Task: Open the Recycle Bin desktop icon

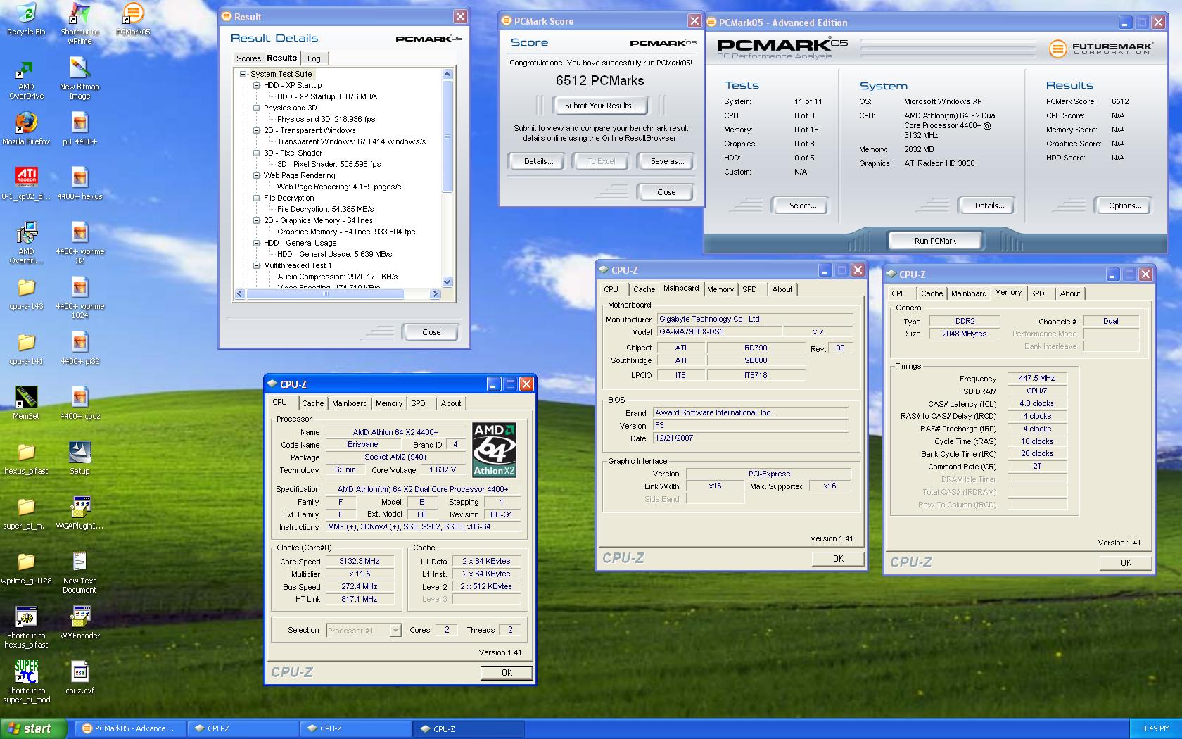Action: pos(26,19)
